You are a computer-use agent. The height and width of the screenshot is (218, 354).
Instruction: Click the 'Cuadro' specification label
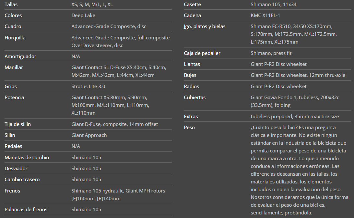coord(13,26)
